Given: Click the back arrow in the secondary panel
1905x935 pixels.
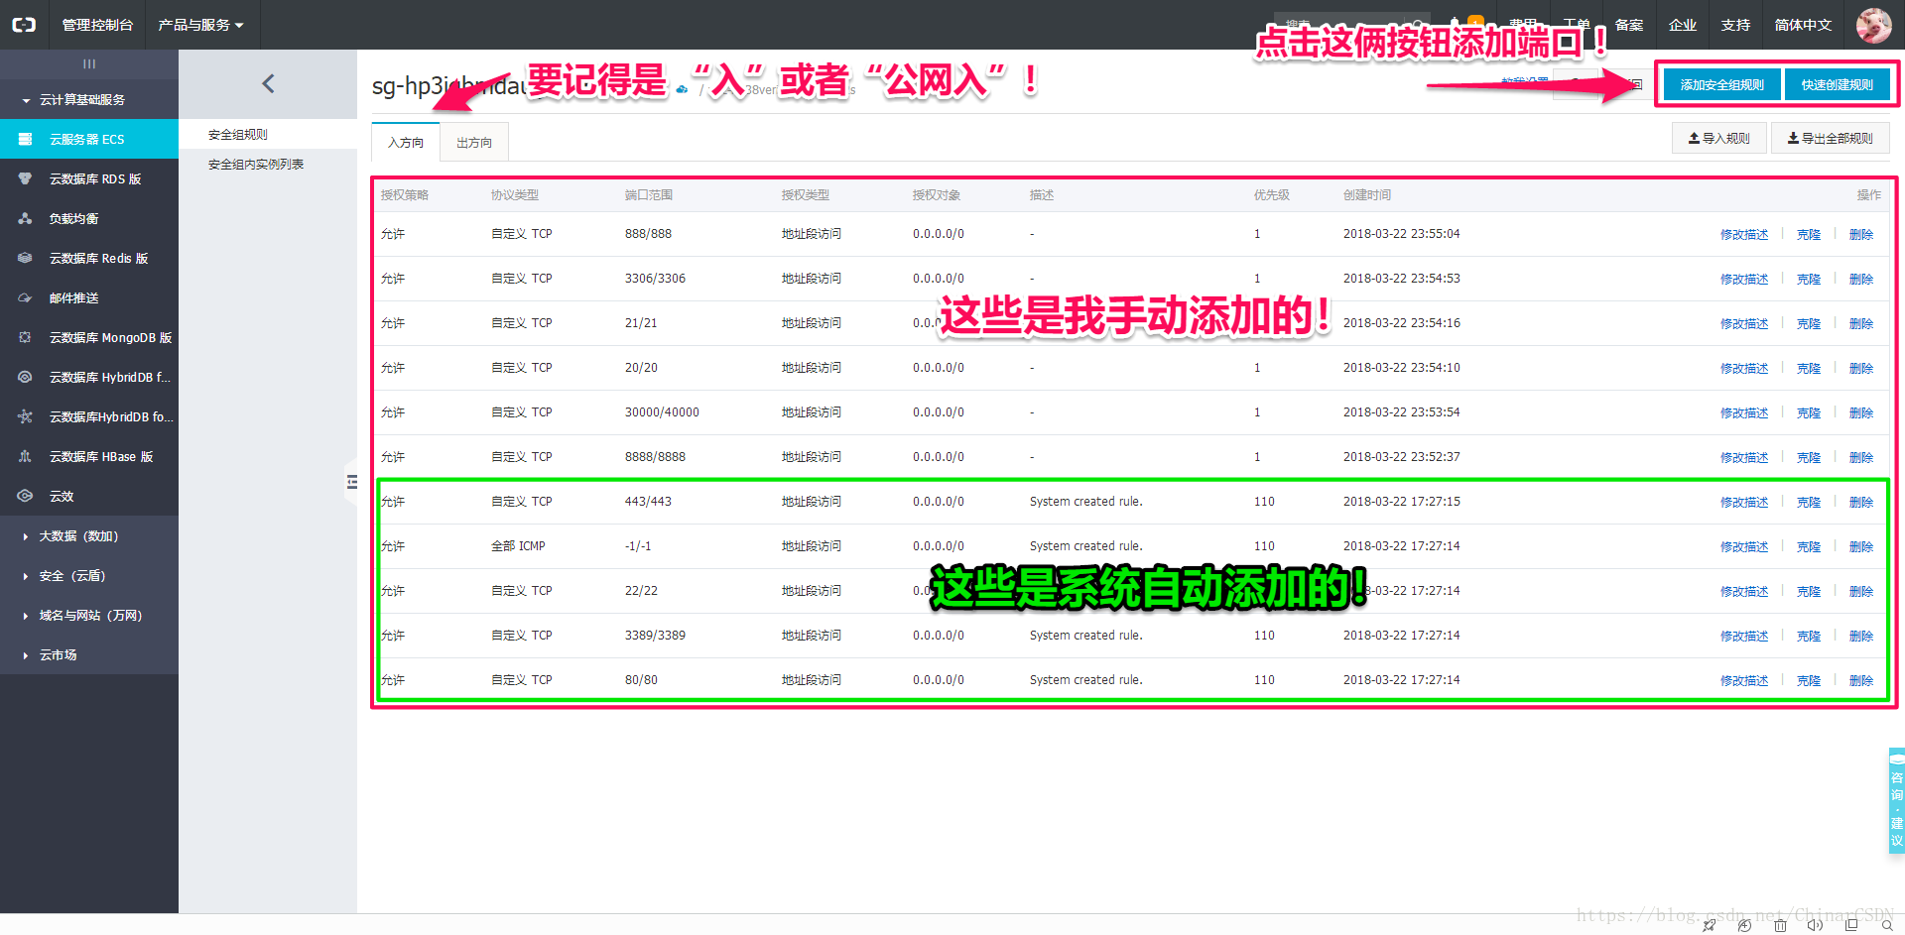Looking at the screenshot, I should pyautogui.click(x=268, y=84).
